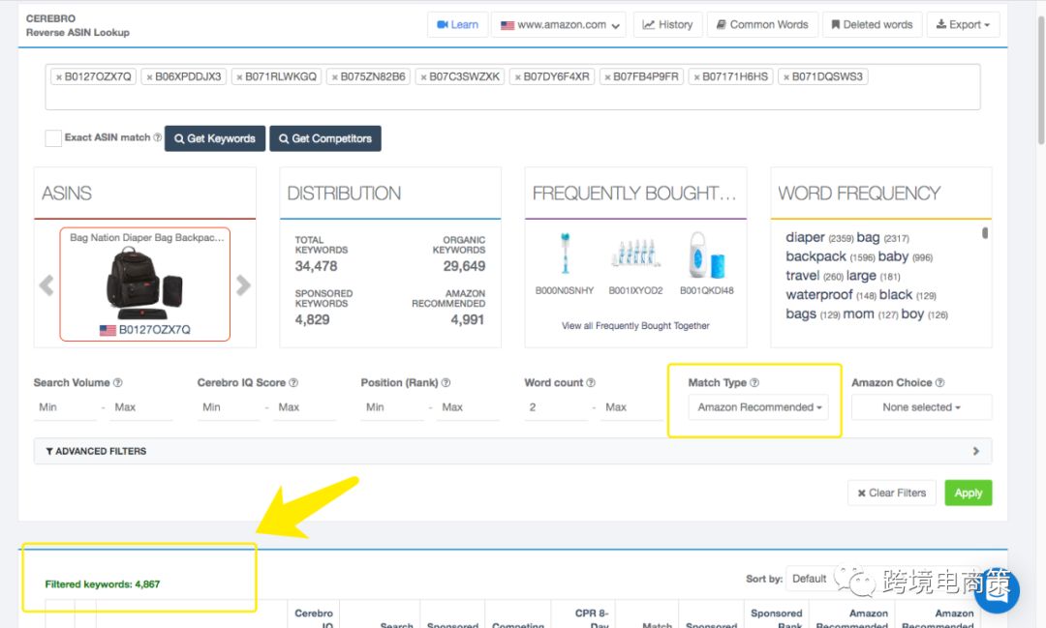Remove ASIN tag B071DQSWS3
Viewport: 1046px width, 628px height.
pos(786,77)
